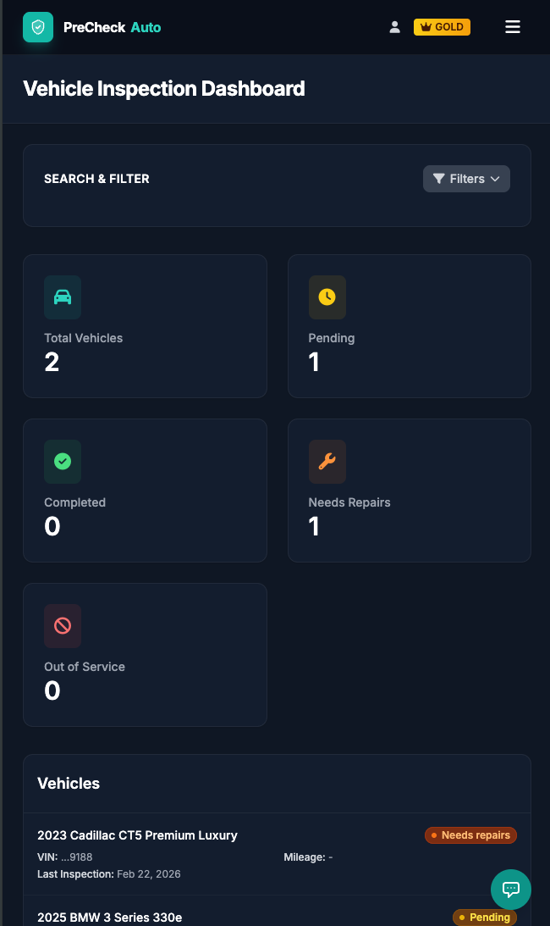This screenshot has height=926, width=550.
Task: Click the Out of Service prohibited icon
Action: tap(63, 626)
